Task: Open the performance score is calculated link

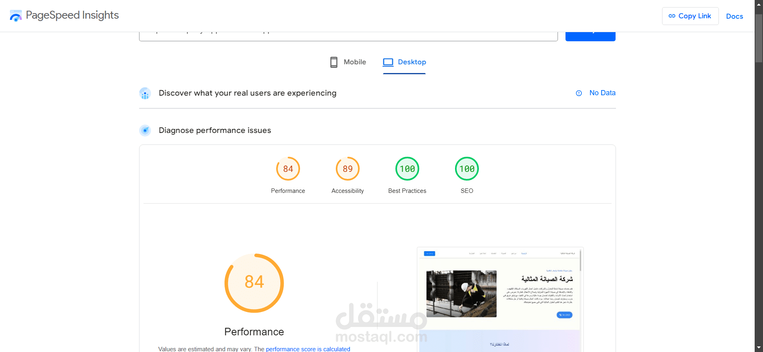Action: (308, 349)
